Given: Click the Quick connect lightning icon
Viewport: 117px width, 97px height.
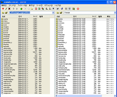Looking at the screenshot, I should pos(6,9).
